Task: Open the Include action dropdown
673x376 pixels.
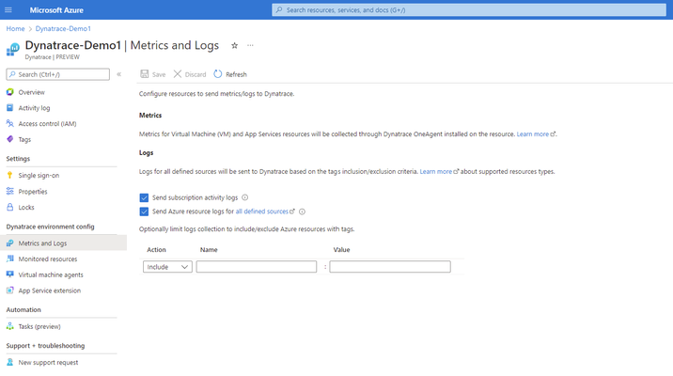Action: point(167,267)
